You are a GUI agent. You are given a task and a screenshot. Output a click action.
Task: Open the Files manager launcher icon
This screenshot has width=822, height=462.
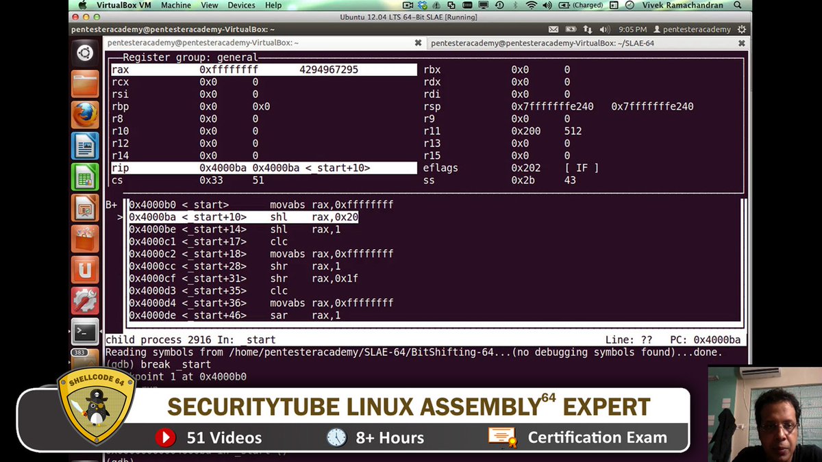coord(85,84)
